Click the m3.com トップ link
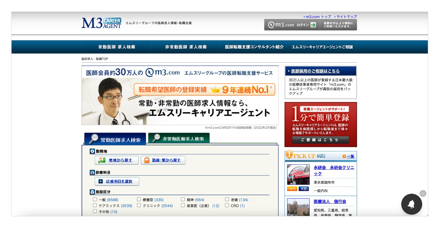 pyautogui.click(x=318, y=17)
